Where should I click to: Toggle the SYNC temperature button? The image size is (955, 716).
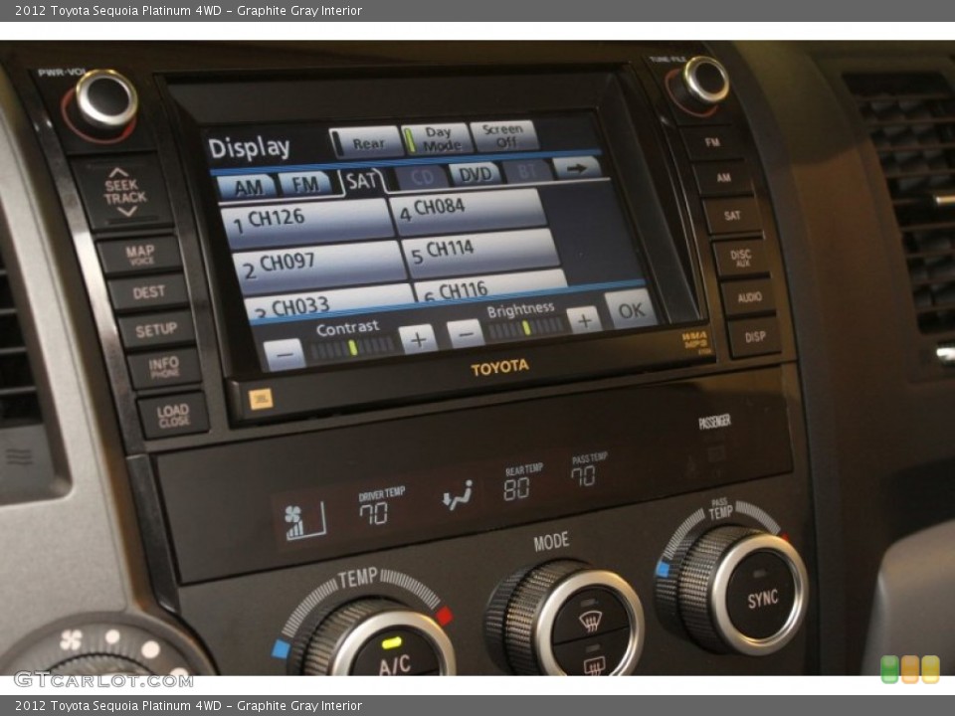(x=761, y=598)
